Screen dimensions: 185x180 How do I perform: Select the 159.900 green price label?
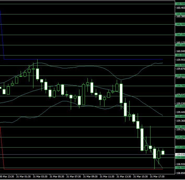[180, 65]
